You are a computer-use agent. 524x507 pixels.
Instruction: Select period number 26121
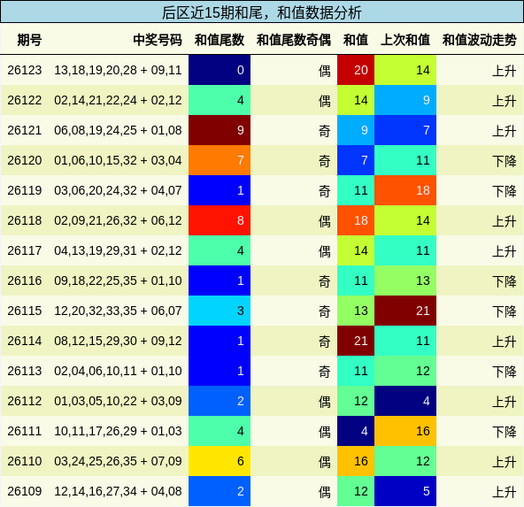pos(25,130)
